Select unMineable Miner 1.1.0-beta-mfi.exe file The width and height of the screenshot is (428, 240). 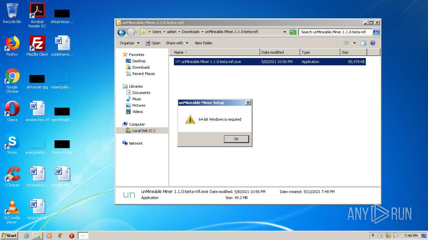[270, 62]
